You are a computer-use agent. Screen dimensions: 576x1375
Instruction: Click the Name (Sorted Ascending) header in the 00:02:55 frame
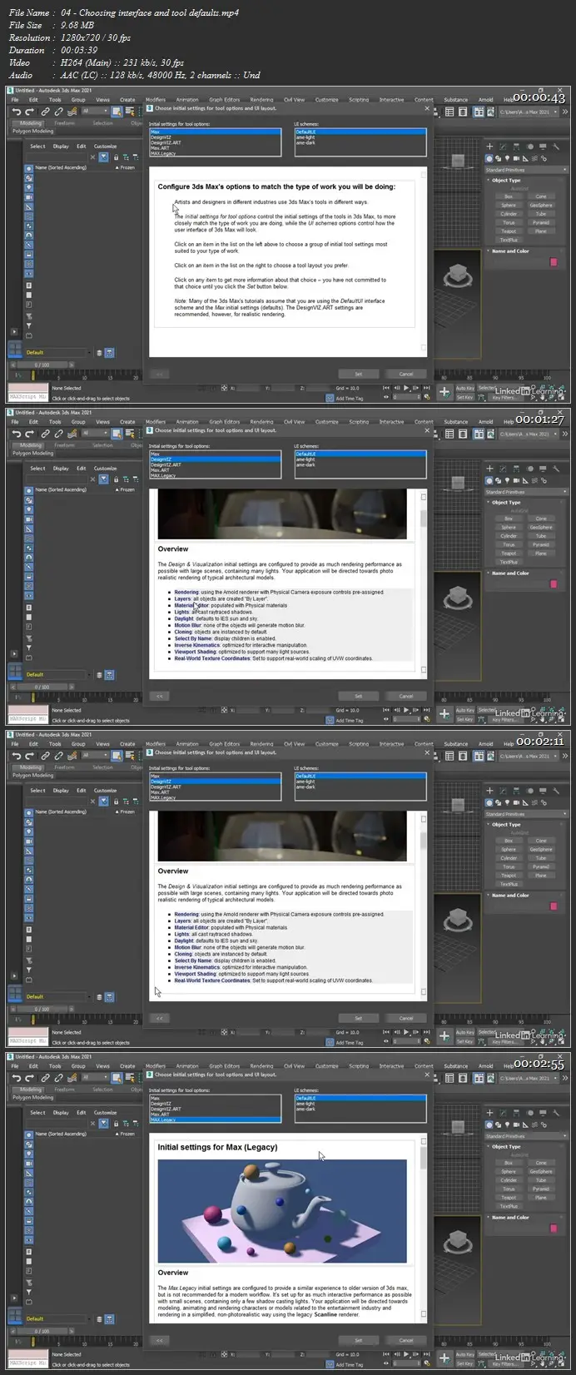click(61, 1134)
